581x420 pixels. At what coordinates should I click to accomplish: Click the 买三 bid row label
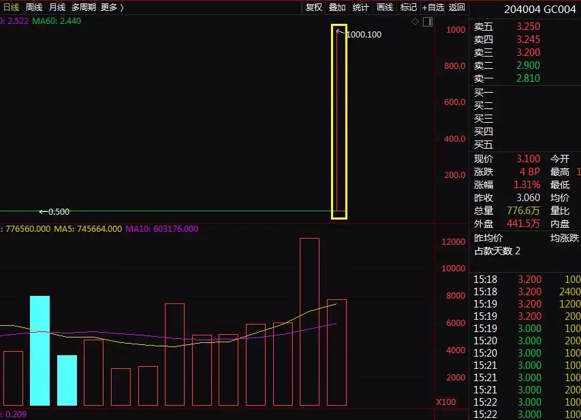pos(484,119)
